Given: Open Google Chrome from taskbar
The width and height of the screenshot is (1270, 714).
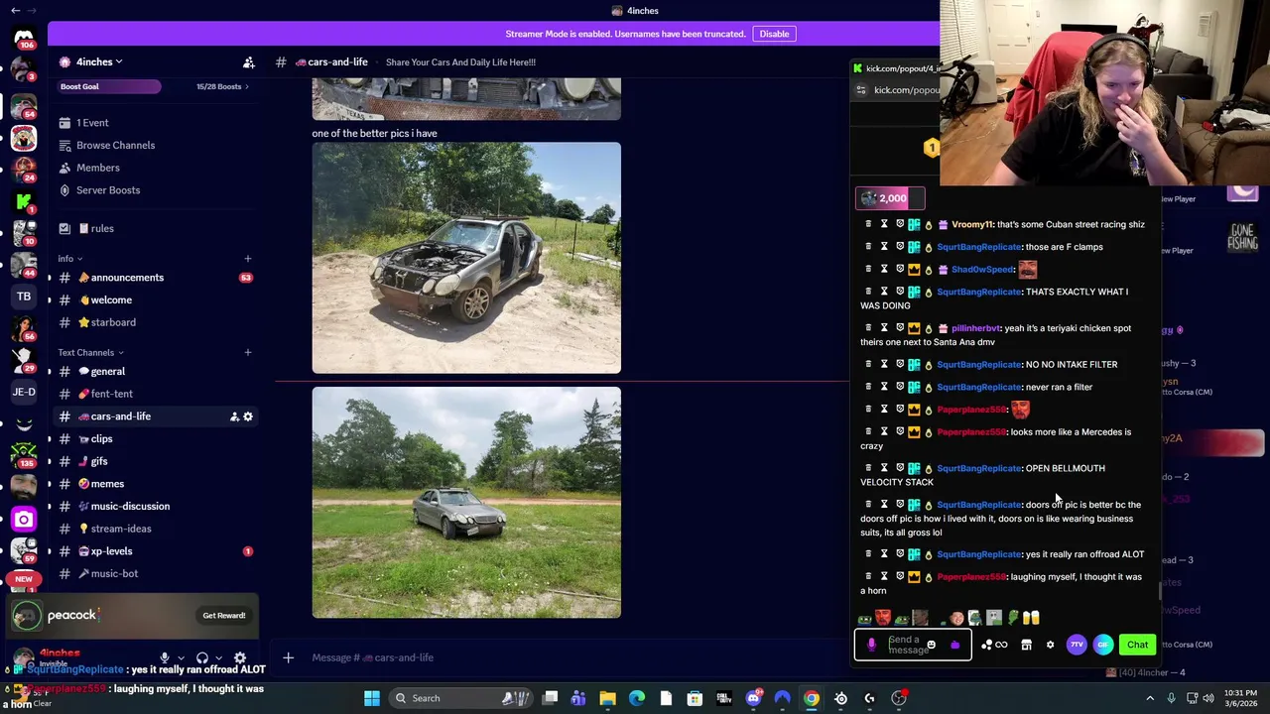Looking at the screenshot, I should 812,698.
